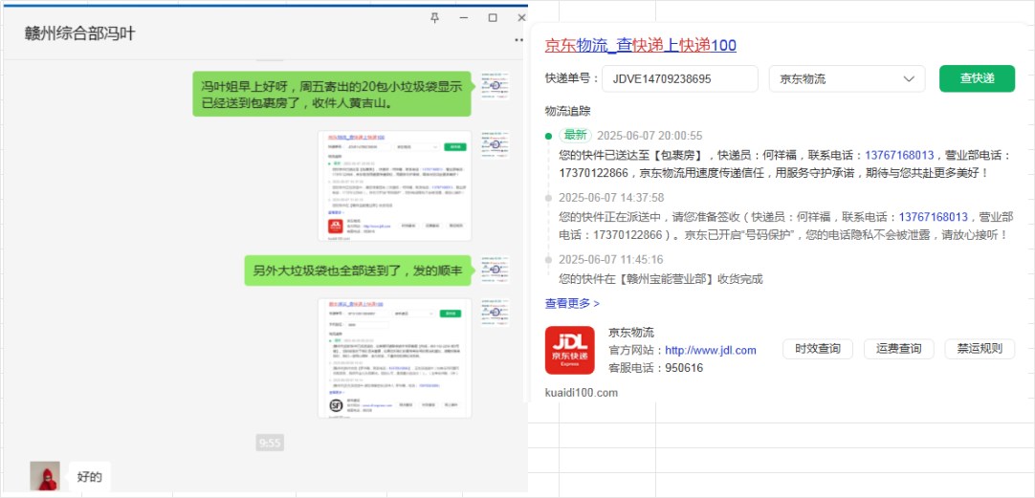1035x498 pixels.
Task: Click sender avatar beside first green message
Action: (x=495, y=85)
